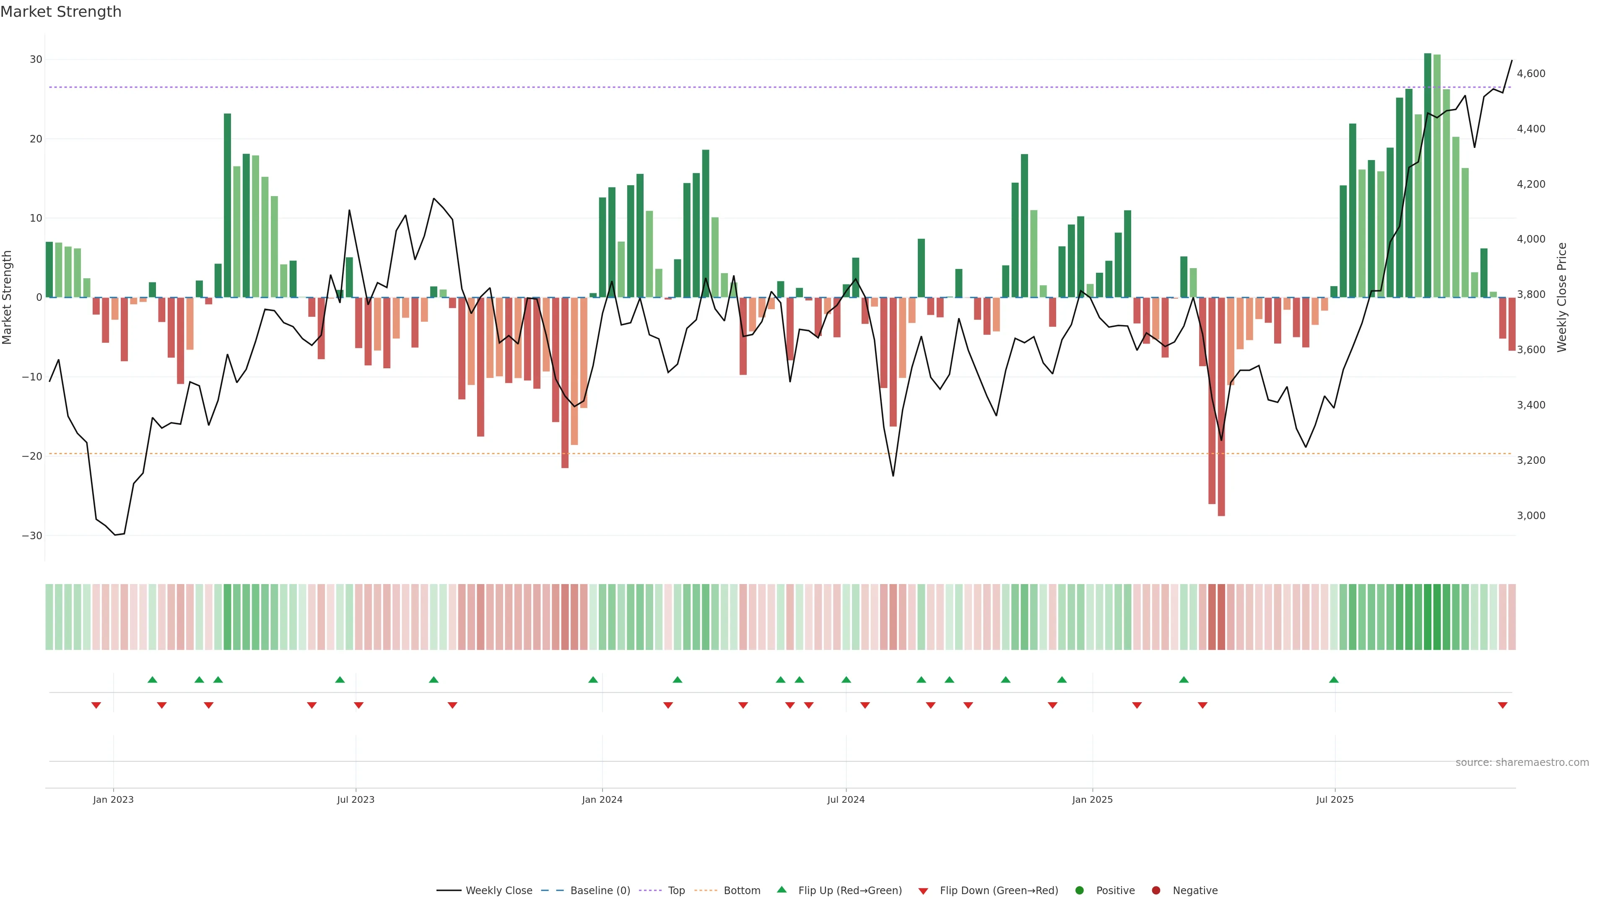Click the Jan 2024 x-axis label
This screenshot has width=1610, height=905.
(602, 799)
